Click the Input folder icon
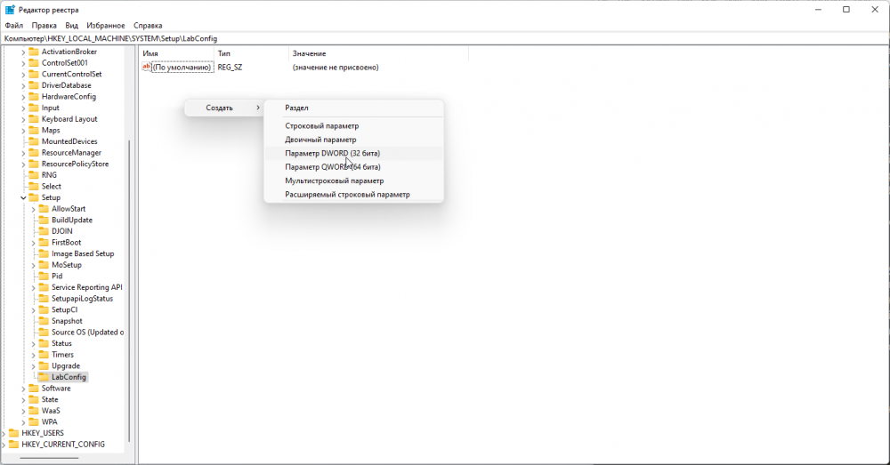 [34, 108]
